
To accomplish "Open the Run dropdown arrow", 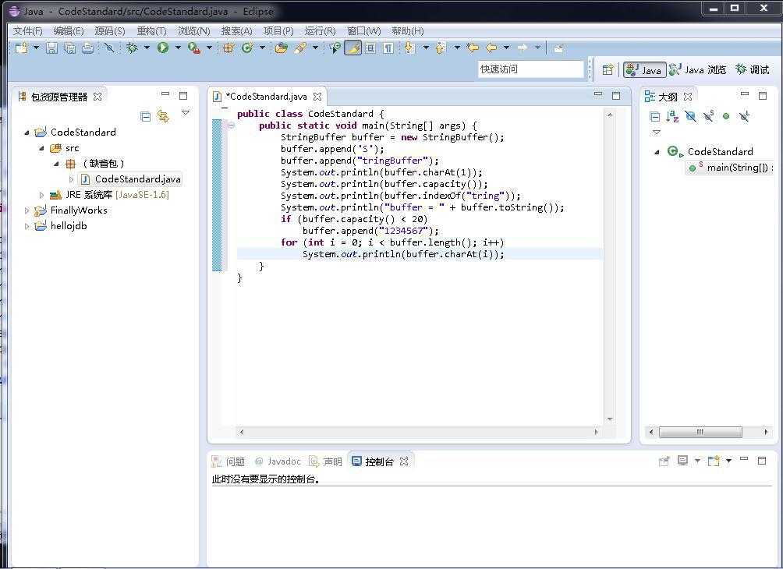I will point(178,48).
